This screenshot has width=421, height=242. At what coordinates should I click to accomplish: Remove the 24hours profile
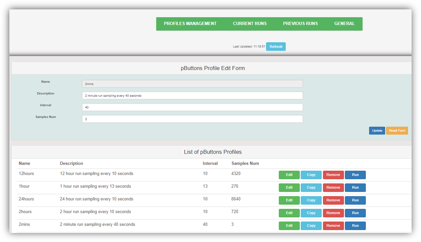[x=333, y=200]
